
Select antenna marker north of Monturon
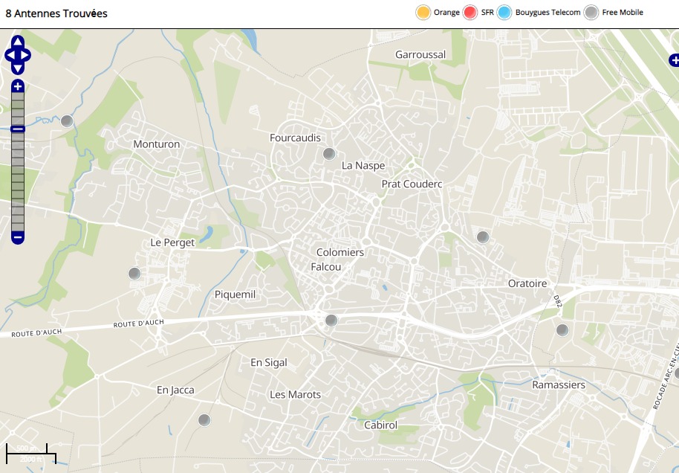tap(67, 121)
